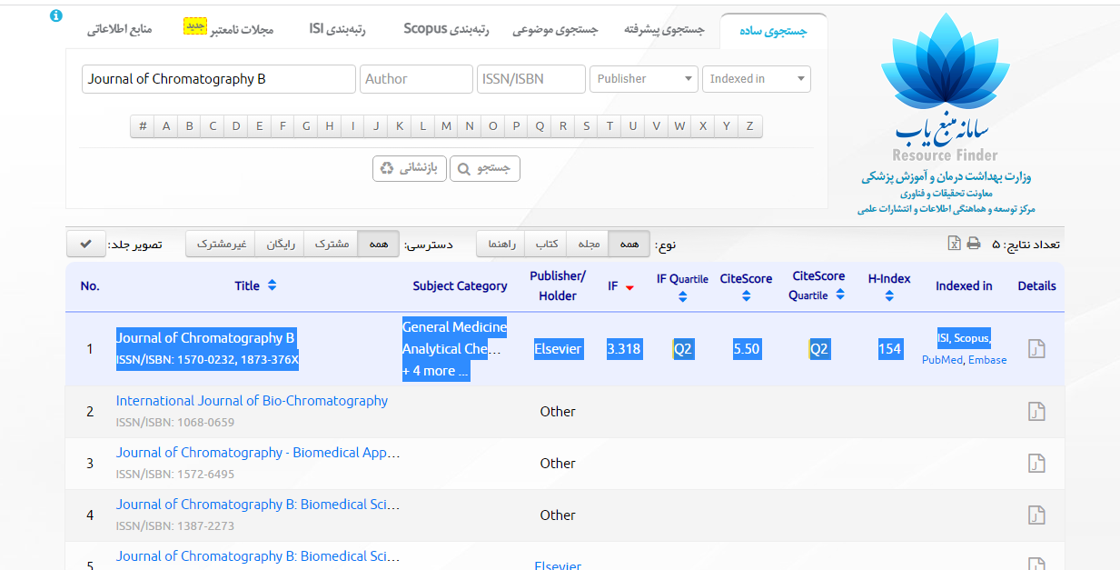This screenshot has height=570, width=1120.
Task: Open Journal of Chromatography - Biomedical App… link
Action: tap(258, 453)
